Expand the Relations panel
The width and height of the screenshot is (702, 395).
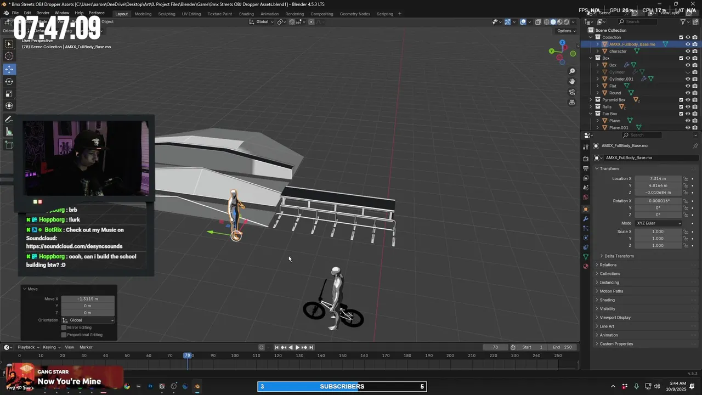pyautogui.click(x=608, y=265)
